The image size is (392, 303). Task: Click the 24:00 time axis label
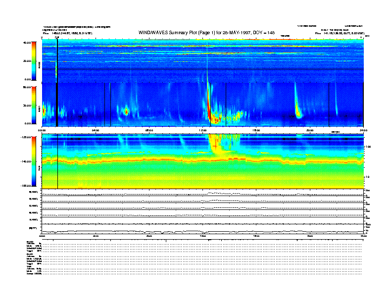pyautogui.click(x=363, y=130)
